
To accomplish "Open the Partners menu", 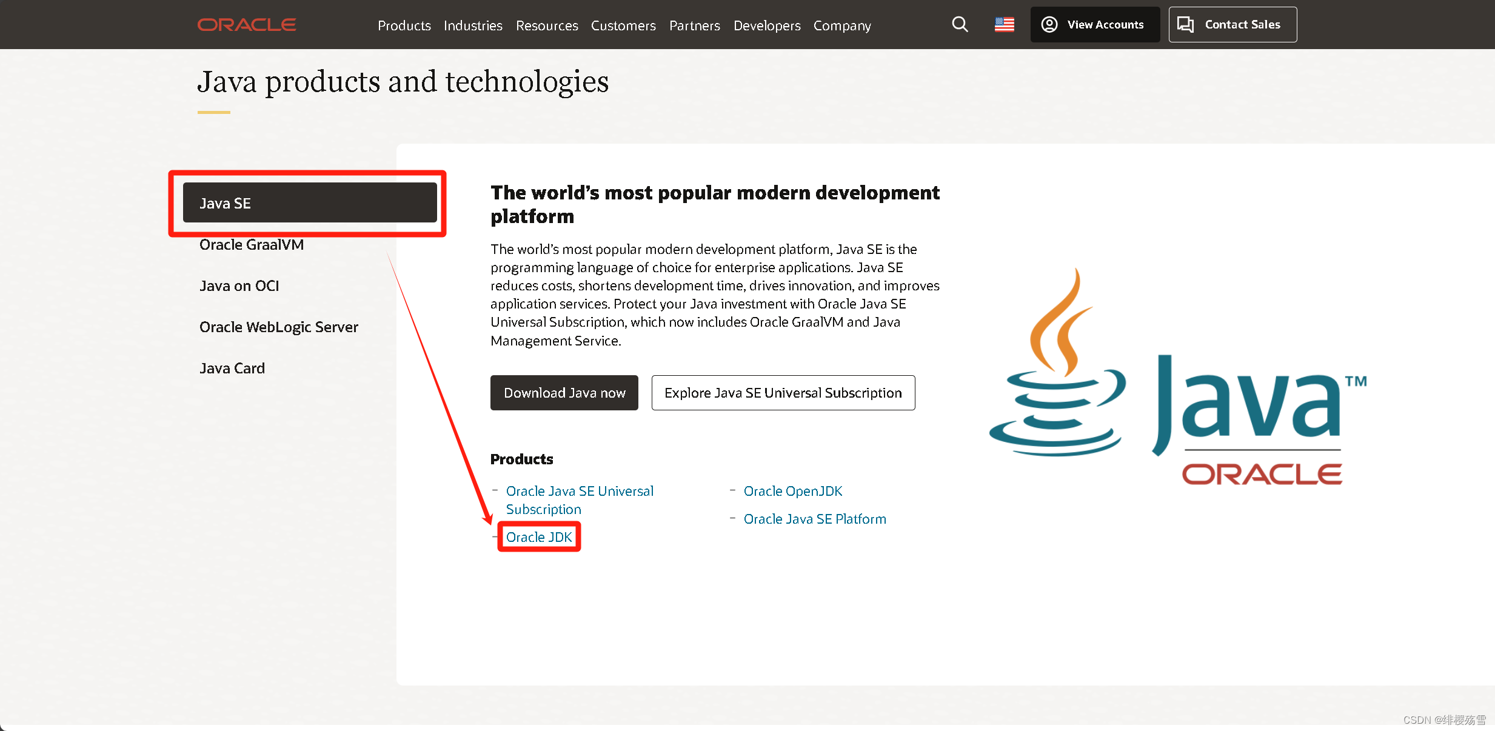I will point(695,25).
